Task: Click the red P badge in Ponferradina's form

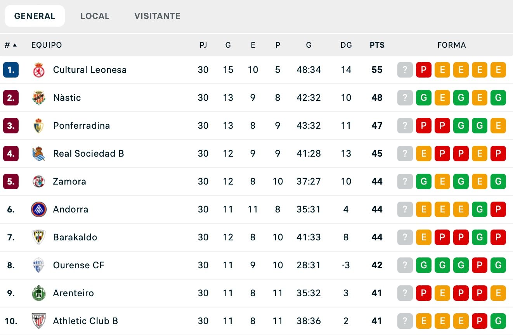Action: pos(423,126)
